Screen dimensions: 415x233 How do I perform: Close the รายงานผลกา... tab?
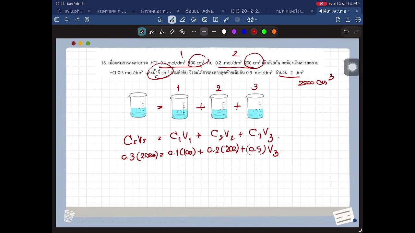[133, 11]
